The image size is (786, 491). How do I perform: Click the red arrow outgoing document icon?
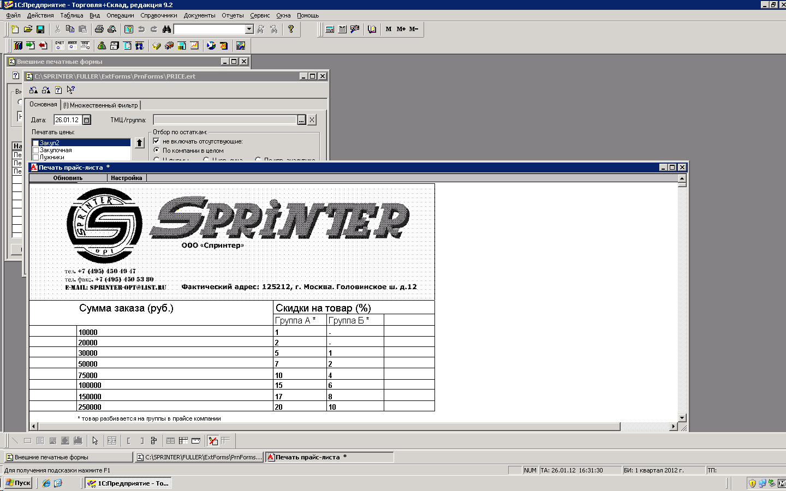tap(43, 46)
